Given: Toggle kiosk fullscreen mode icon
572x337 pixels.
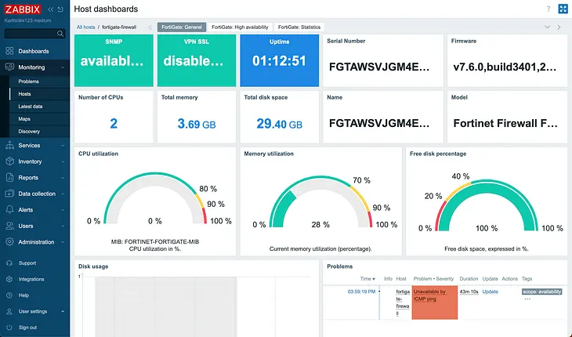Looking at the screenshot, I should coord(563,9).
